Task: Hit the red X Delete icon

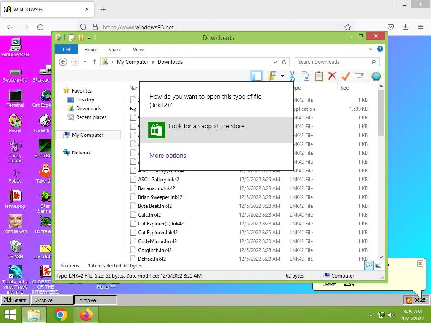Action: pyautogui.click(x=332, y=76)
